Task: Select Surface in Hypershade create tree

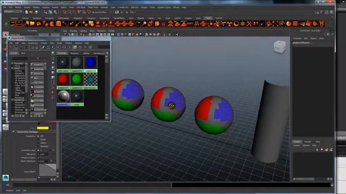Action: 18,71
